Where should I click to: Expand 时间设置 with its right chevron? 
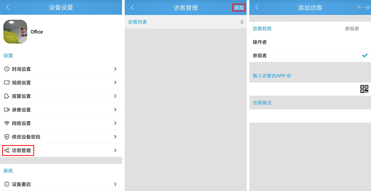tap(115, 69)
